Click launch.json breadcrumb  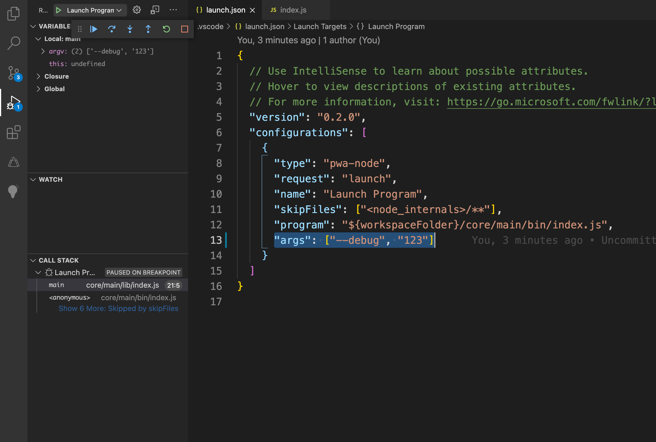(x=265, y=26)
